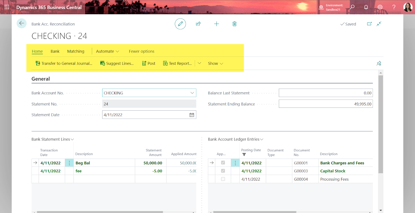Click the user profile avatar
This screenshot has width=415, height=213.
point(408,7)
